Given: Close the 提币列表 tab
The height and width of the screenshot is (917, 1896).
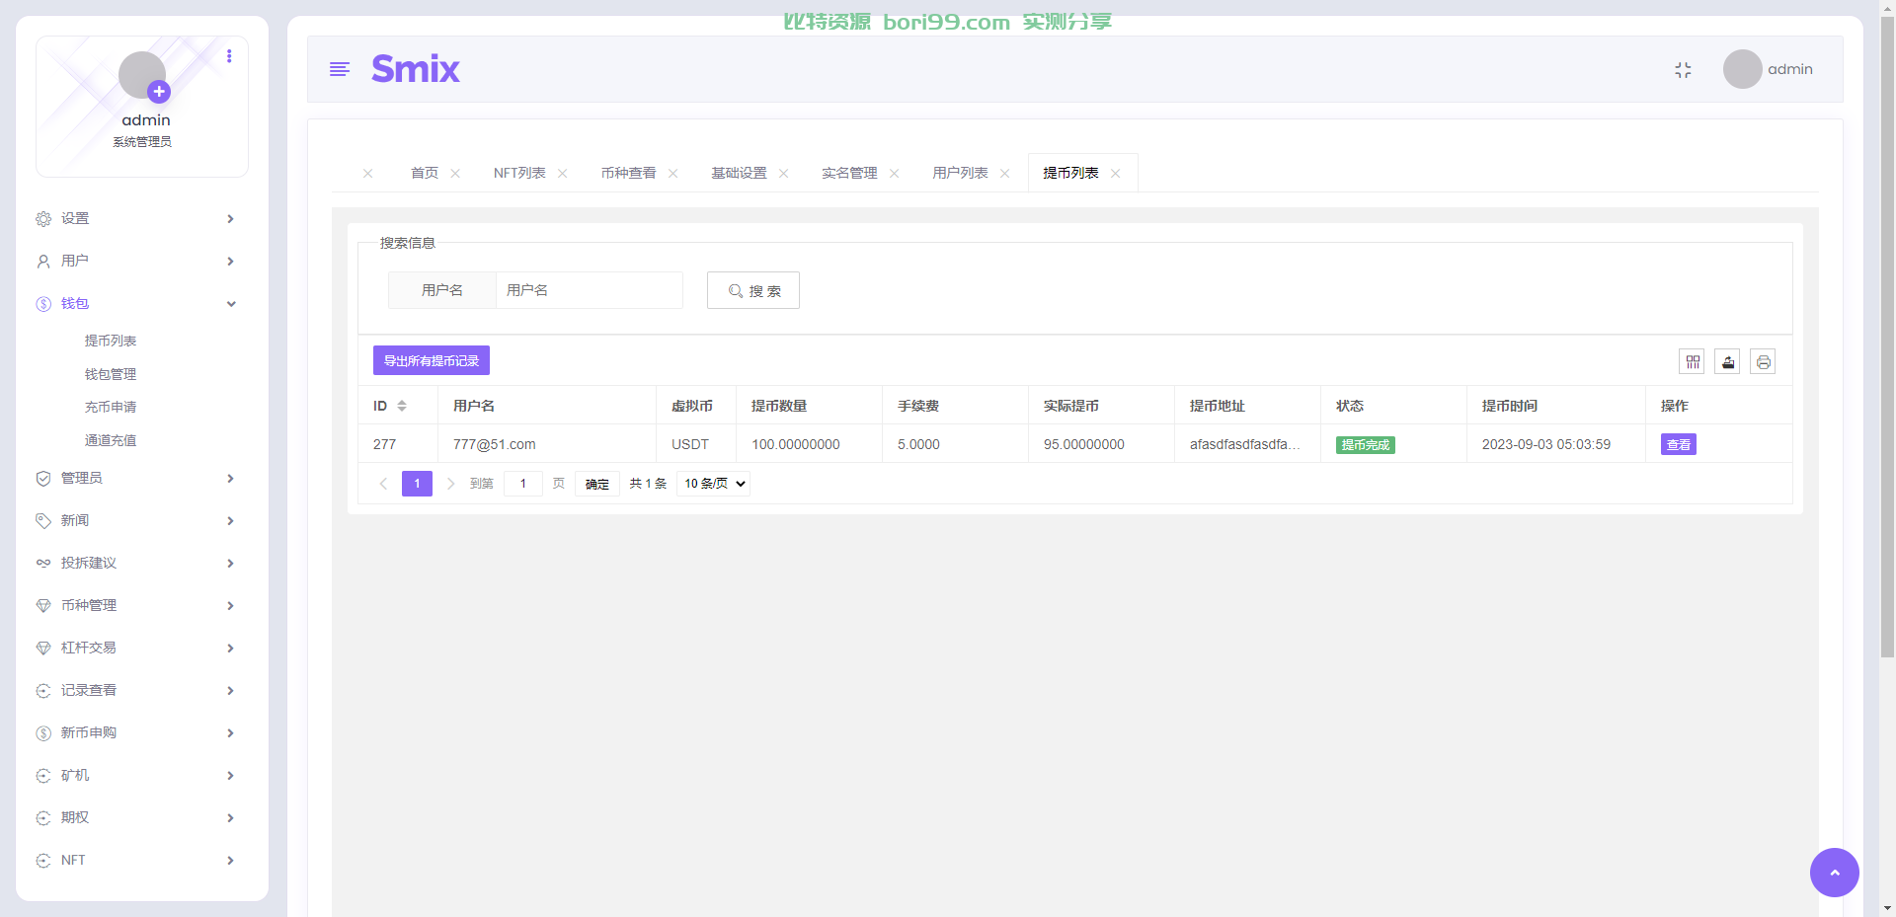Looking at the screenshot, I should [x=1116, y=174].
